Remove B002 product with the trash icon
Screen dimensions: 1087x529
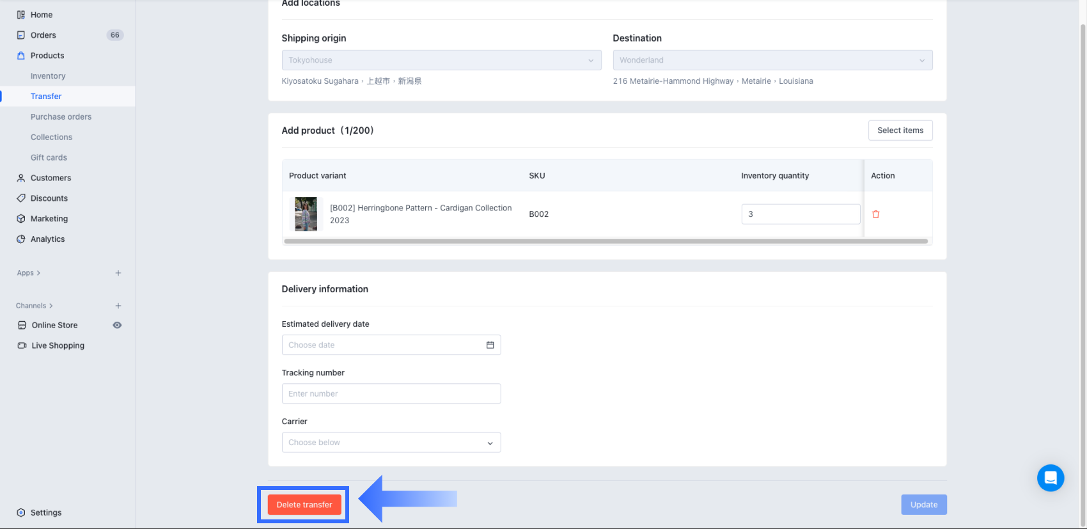tap(876, 214)
